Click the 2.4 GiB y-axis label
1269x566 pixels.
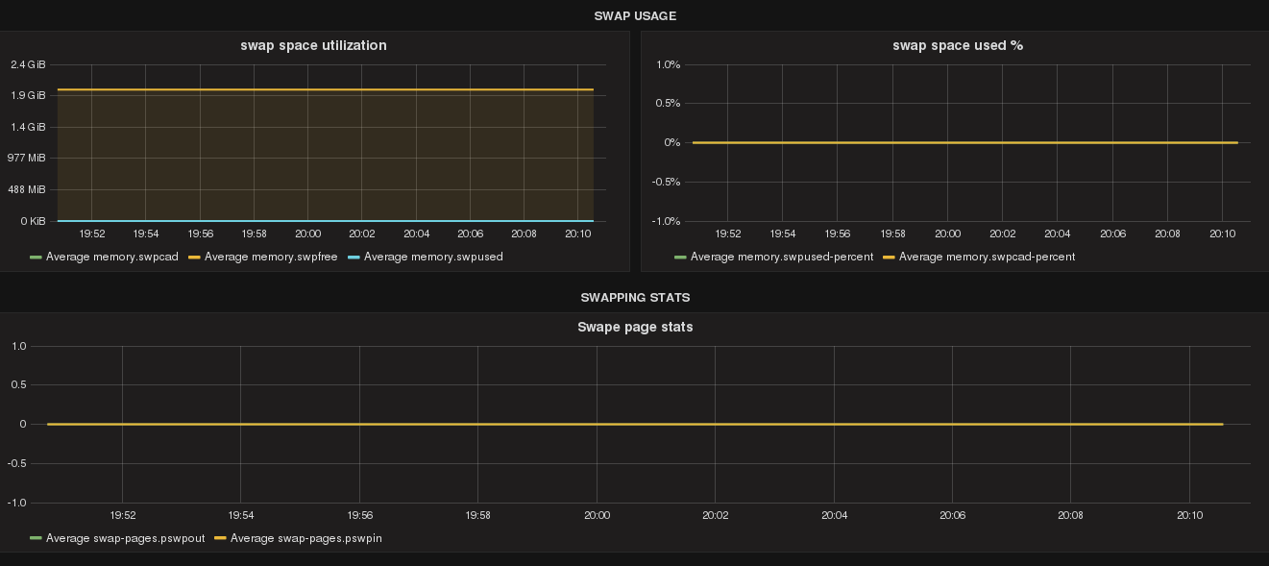pos(28,64)
